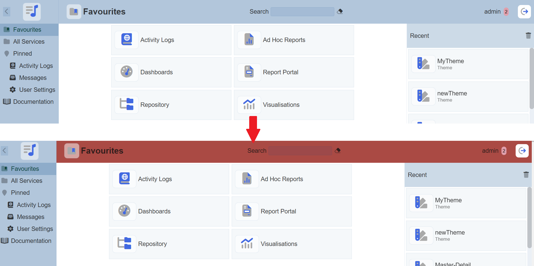This screenshot has height=266, width=534.
Task: Click the Search field in the red header
Action: (x=300, y=151)
